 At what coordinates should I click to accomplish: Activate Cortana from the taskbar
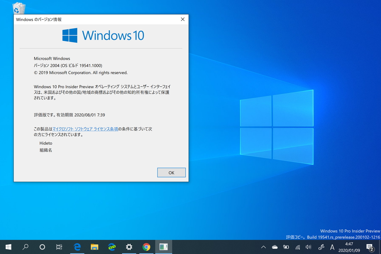42,247
